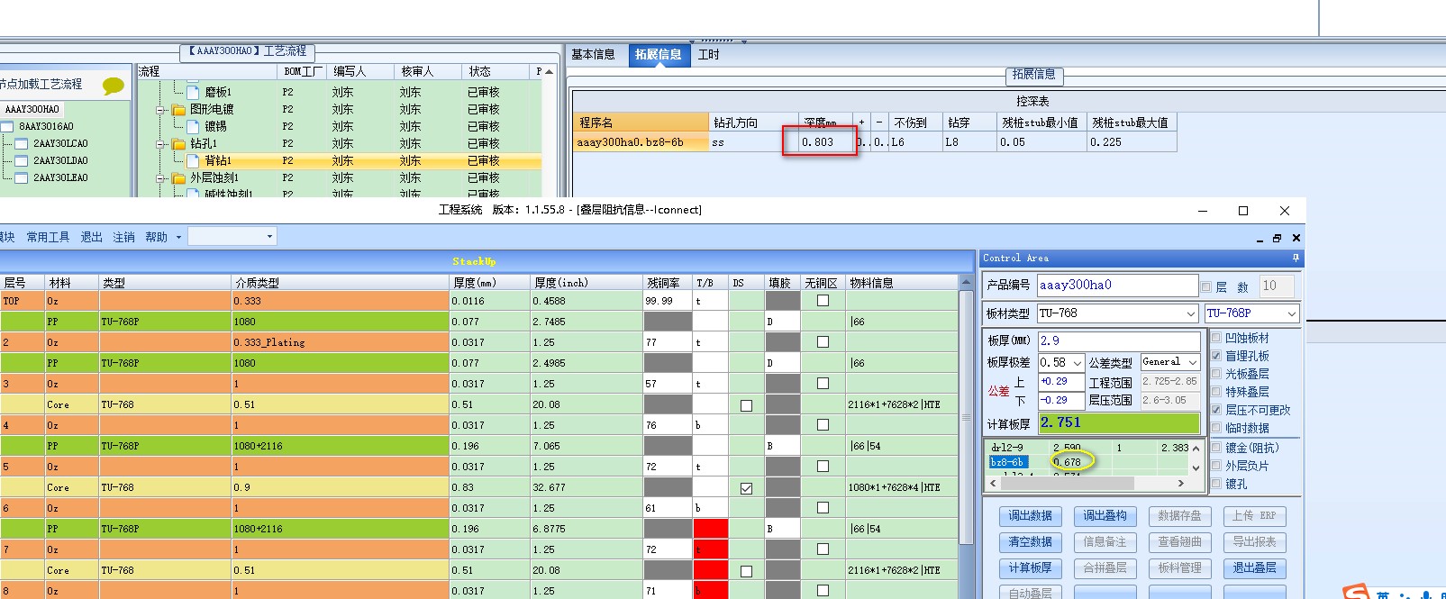Switch to the 基本信息 tab
Image resolution: width=1446 pixels, height=599 pixels.
(x=594, y=55)
